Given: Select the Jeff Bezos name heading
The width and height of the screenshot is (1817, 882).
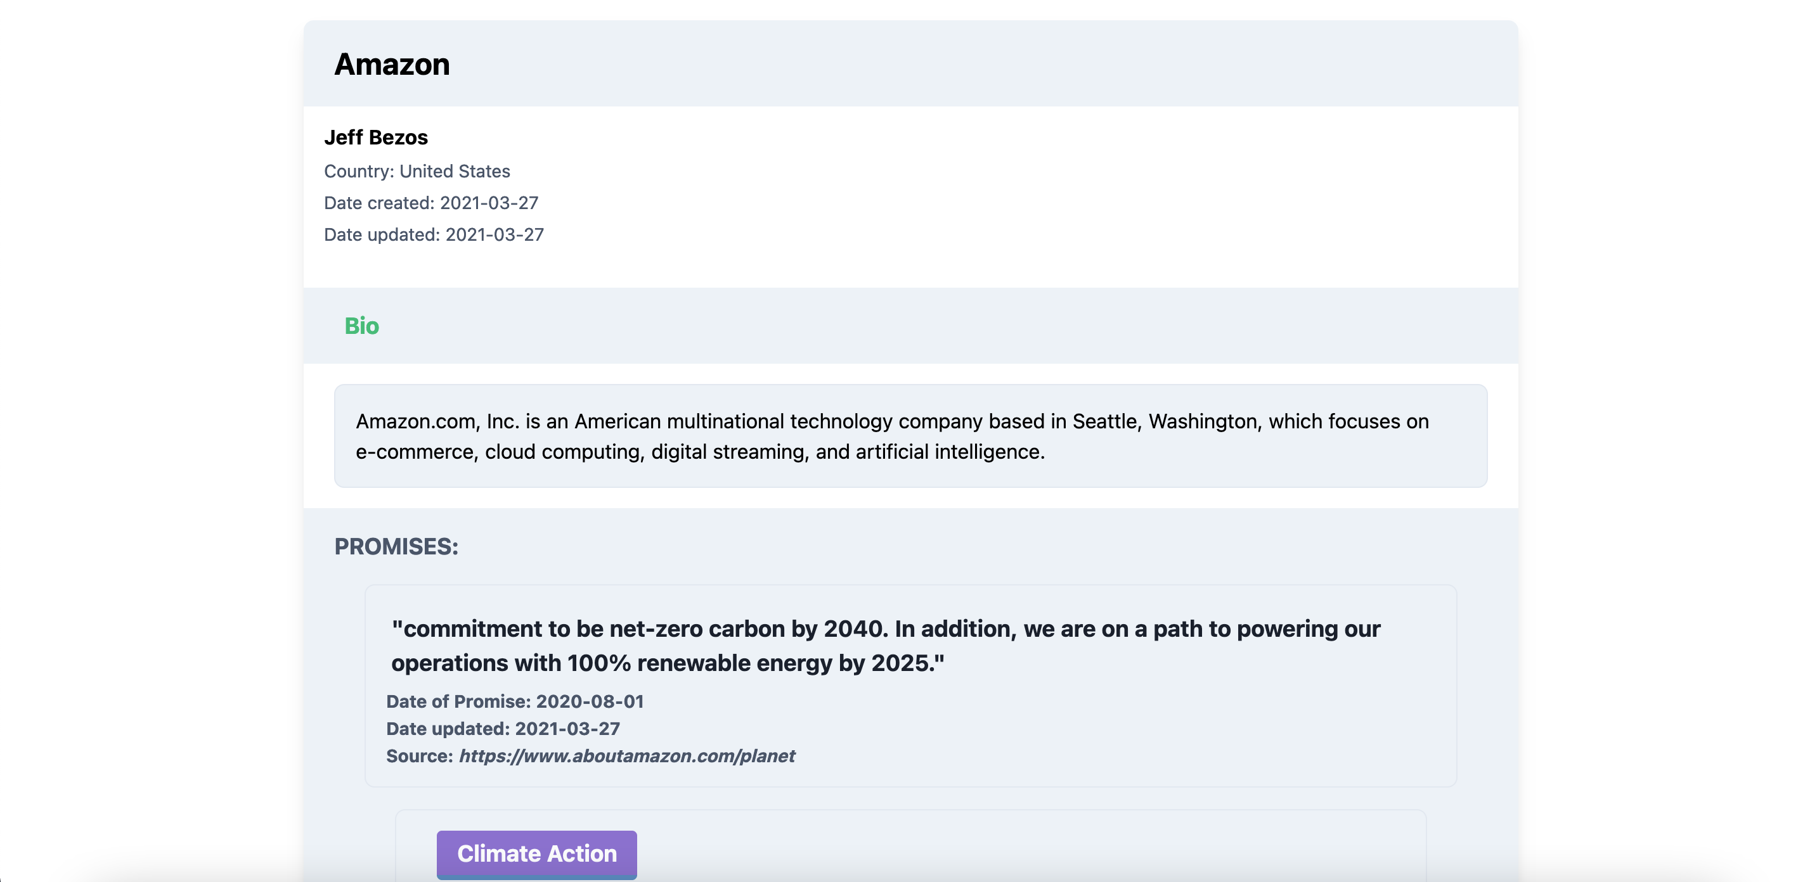Looking at the screenshot, I should (x=375, y=137).
